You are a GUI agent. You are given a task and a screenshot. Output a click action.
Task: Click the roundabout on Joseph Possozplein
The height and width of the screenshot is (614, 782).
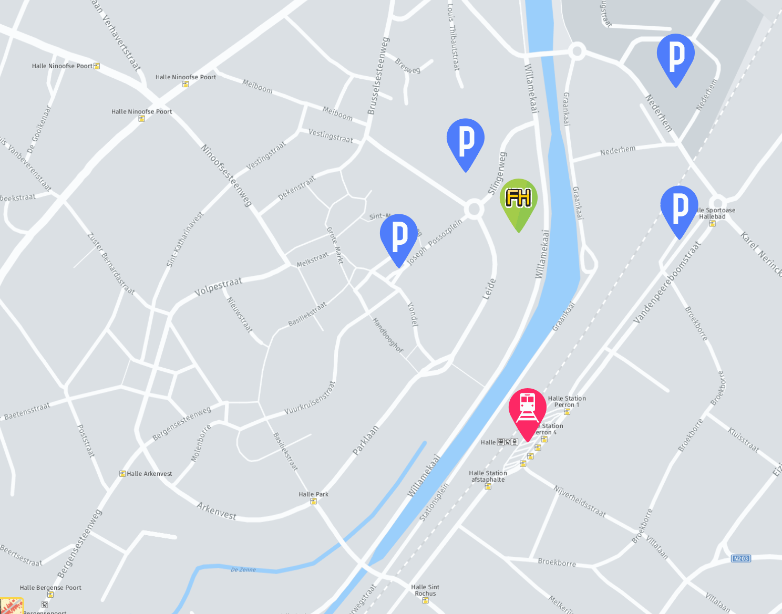(474, 209)
